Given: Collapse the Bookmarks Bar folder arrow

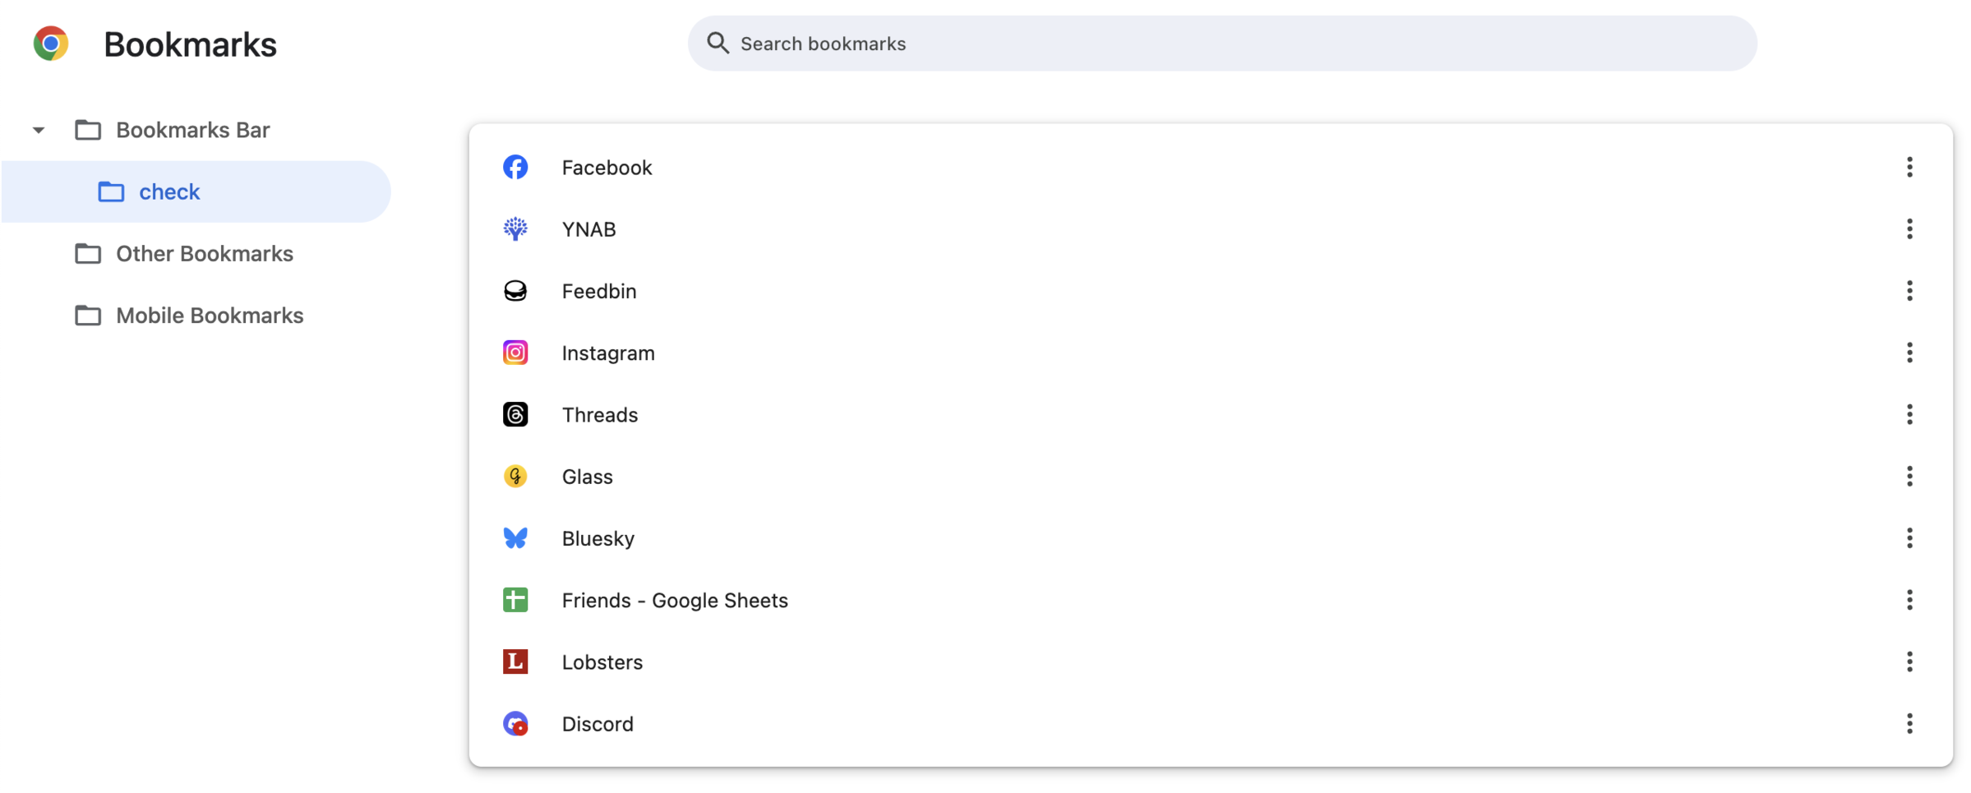Looking at the screenshot, I should coord(39,130).
